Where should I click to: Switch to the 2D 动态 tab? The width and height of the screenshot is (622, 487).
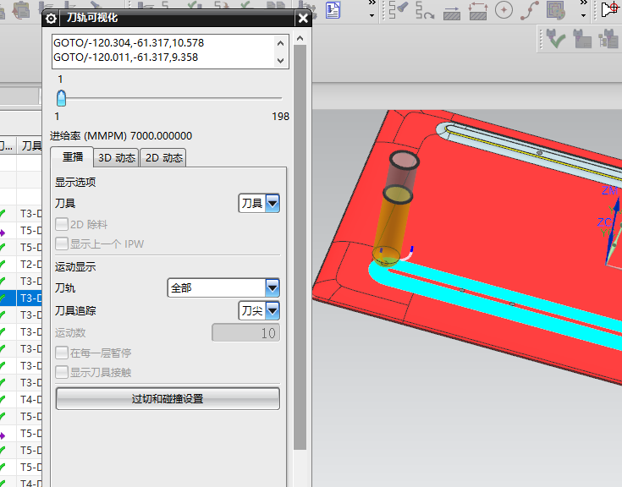[163, 158]
